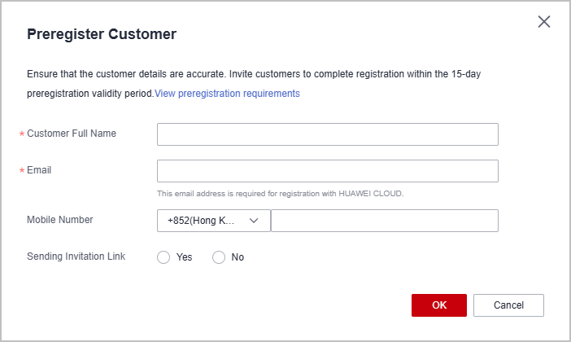Click the Sending Invitation Link label
The width and height of the screenshot is (571, 342).
coord(76,256)
